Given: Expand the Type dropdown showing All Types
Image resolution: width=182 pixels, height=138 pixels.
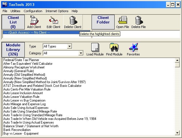Looking at the screenshot, I should tap(69, 46).
